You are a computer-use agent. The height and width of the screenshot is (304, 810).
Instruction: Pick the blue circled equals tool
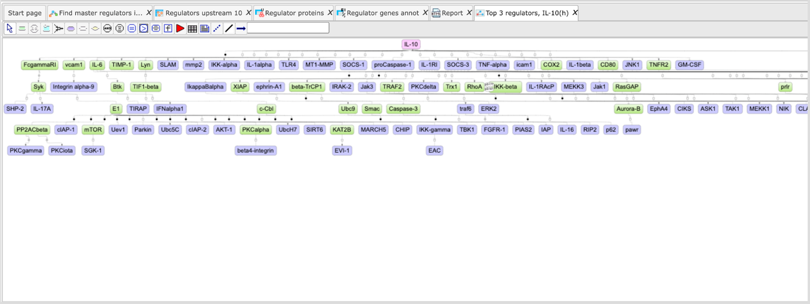click(x=132, y=29)
